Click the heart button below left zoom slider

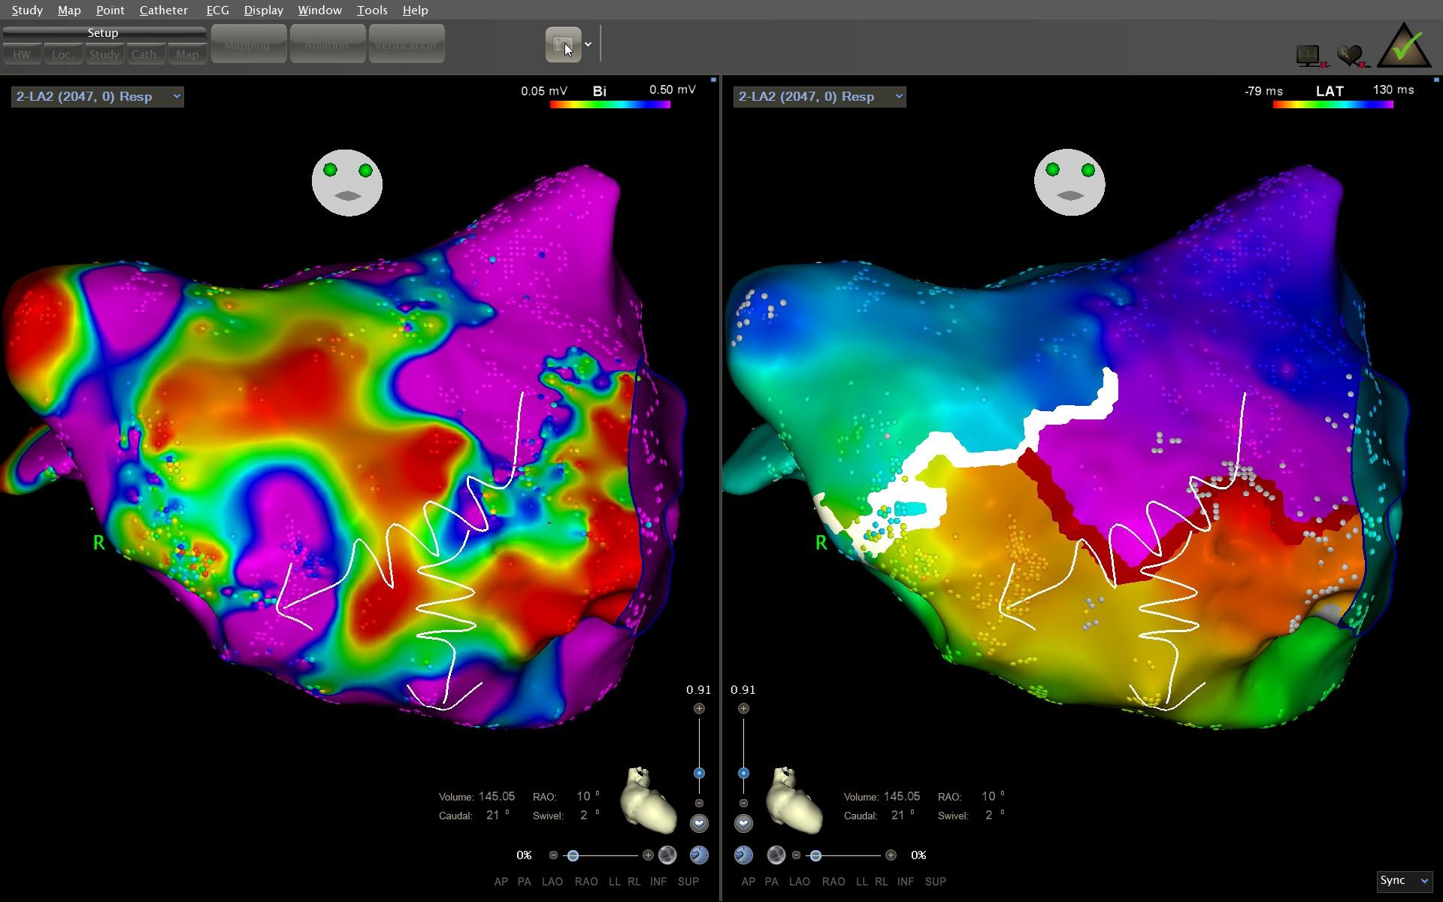point(699,823)
